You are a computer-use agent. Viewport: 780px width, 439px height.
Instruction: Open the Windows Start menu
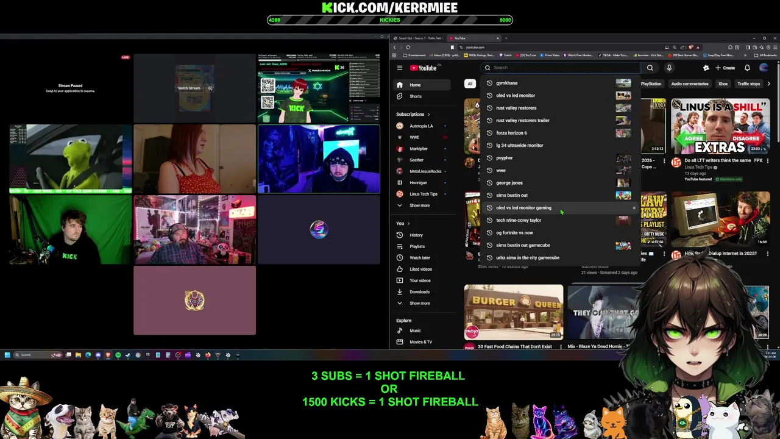[7, 355]
